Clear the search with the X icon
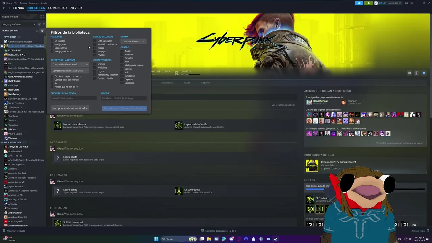432x243 pixels. click(37, 31)
